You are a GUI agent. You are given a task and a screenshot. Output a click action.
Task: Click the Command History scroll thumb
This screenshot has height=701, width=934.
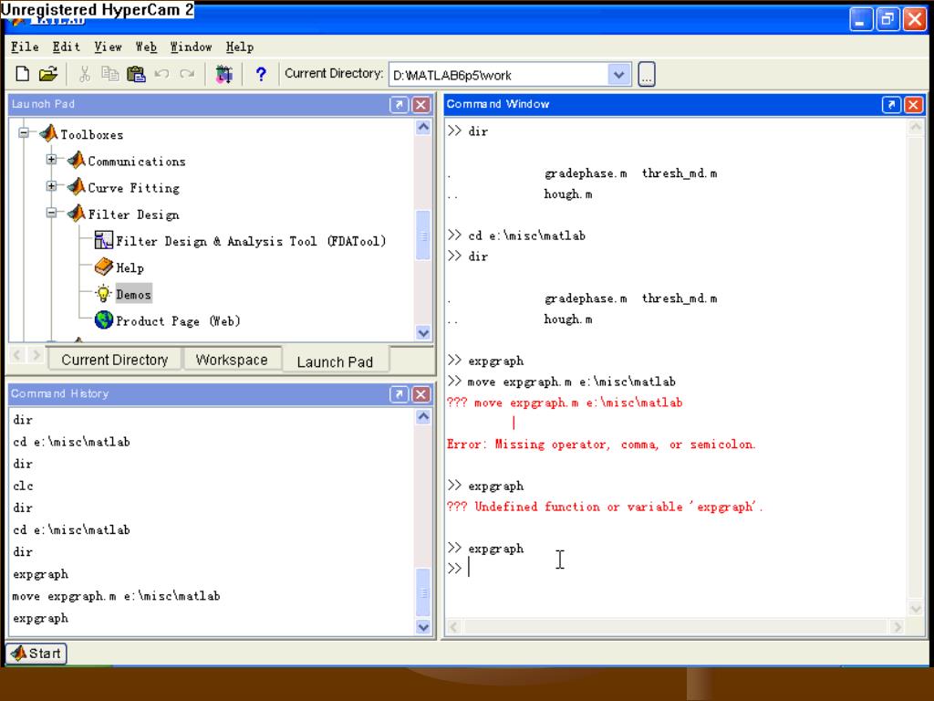[x=423, y=592]
